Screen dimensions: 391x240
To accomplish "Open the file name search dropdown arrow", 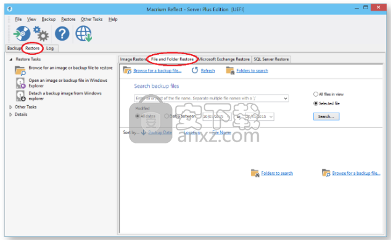I will point(286,98).
